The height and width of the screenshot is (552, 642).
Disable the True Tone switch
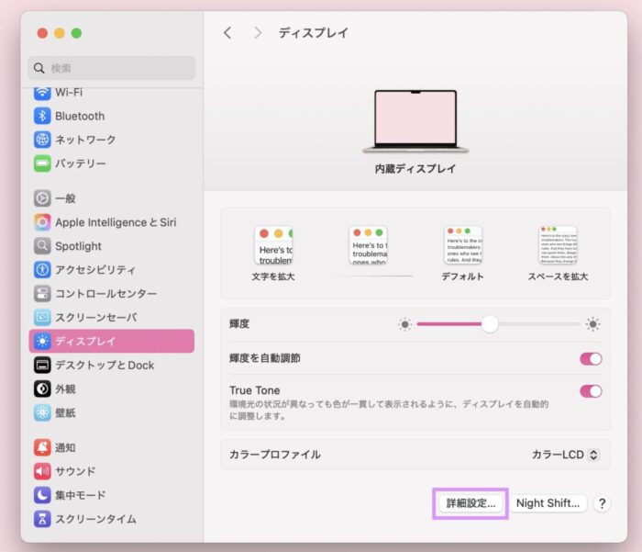coord(591,391)
